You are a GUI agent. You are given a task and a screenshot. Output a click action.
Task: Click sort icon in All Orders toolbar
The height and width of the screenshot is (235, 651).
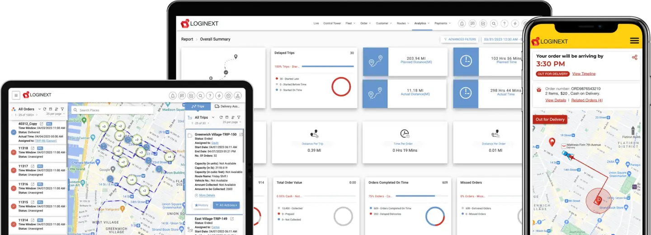[56, 109]
